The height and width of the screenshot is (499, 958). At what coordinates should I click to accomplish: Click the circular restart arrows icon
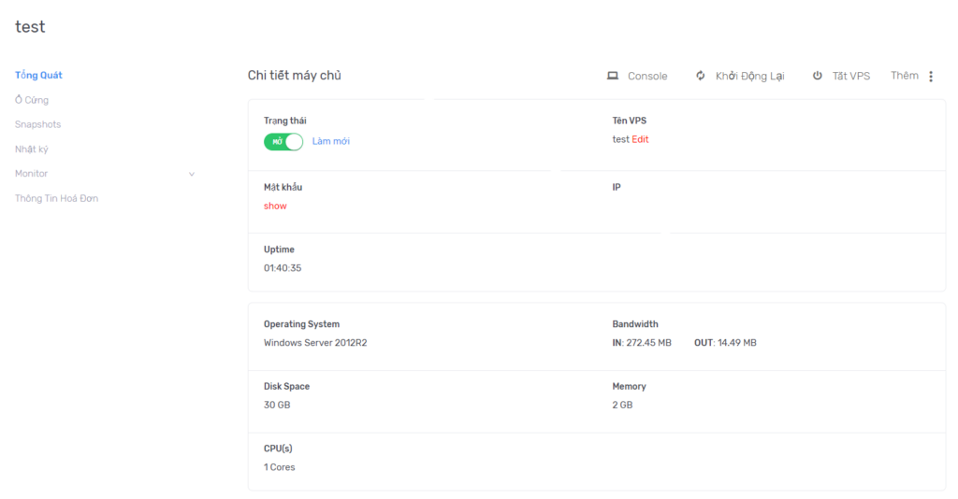point(700,76)
